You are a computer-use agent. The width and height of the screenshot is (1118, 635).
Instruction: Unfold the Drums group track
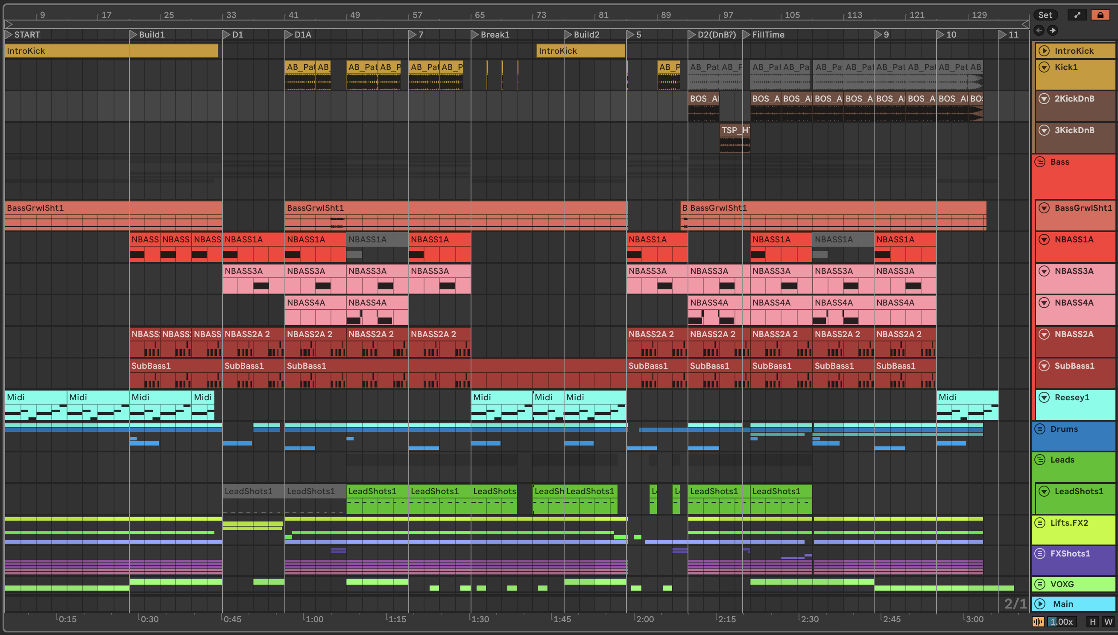click(x=1040, y=429)
